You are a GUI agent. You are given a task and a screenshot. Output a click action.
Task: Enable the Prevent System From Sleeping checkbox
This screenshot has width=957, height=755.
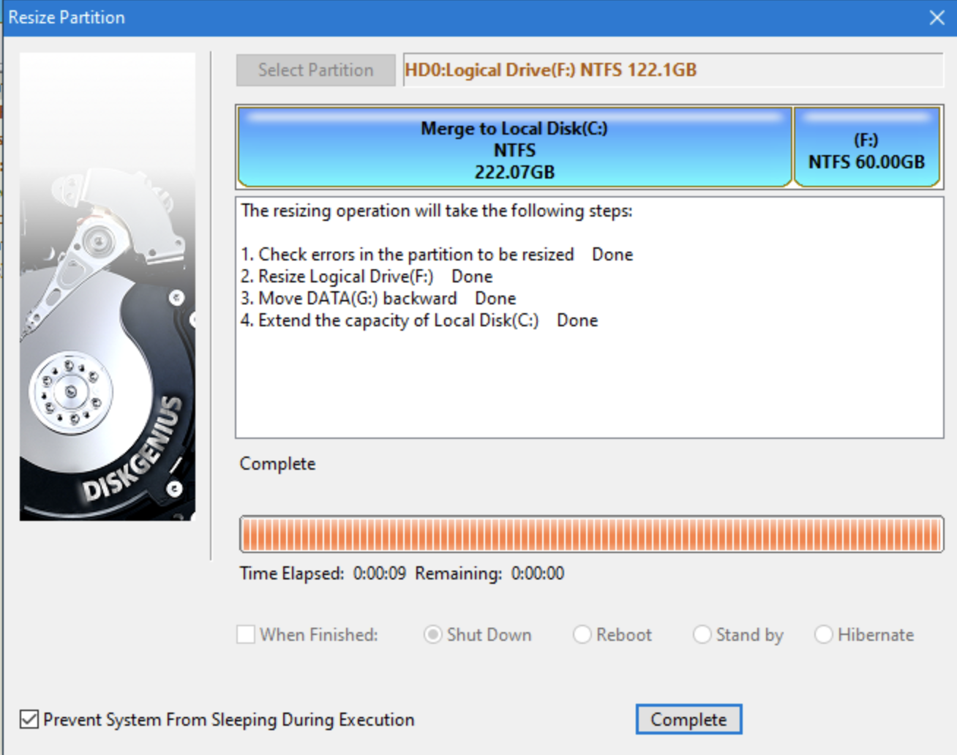tap(28, 720)
